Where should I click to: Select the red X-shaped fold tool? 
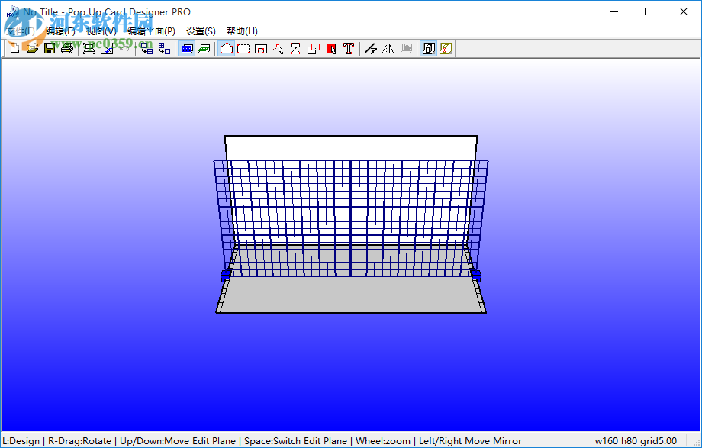tap(296, 48)
